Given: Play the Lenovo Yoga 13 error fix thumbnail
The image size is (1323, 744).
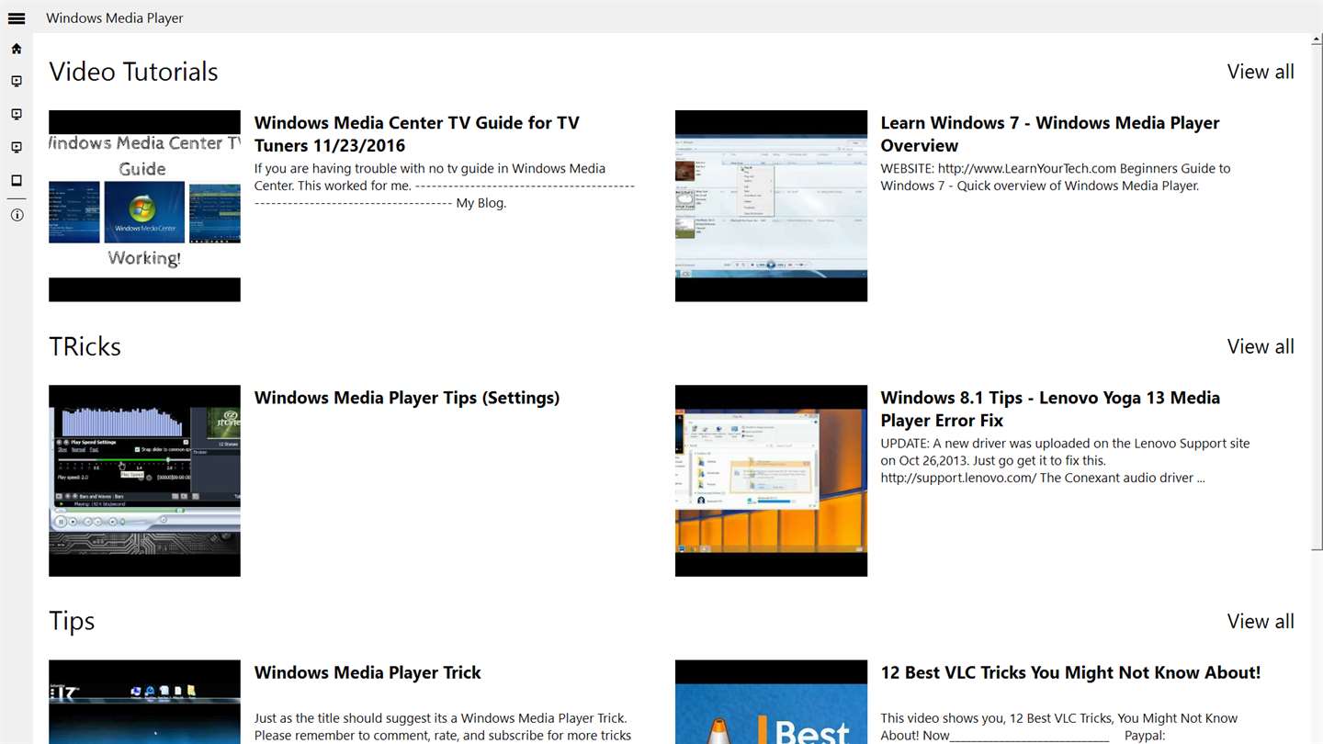Looking at the screenshot, I should click(771, 480).
